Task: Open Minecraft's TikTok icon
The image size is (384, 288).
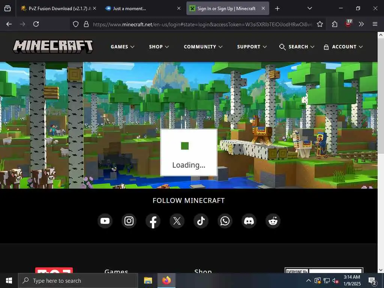Action: click(201, 221)
